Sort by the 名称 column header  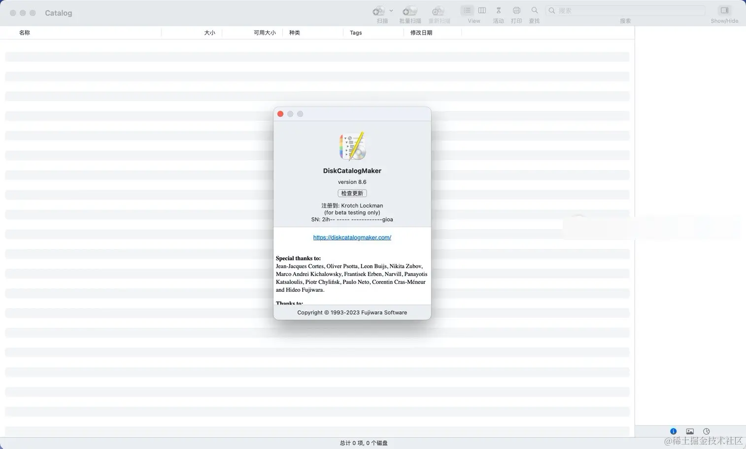[x=25, y=33]
